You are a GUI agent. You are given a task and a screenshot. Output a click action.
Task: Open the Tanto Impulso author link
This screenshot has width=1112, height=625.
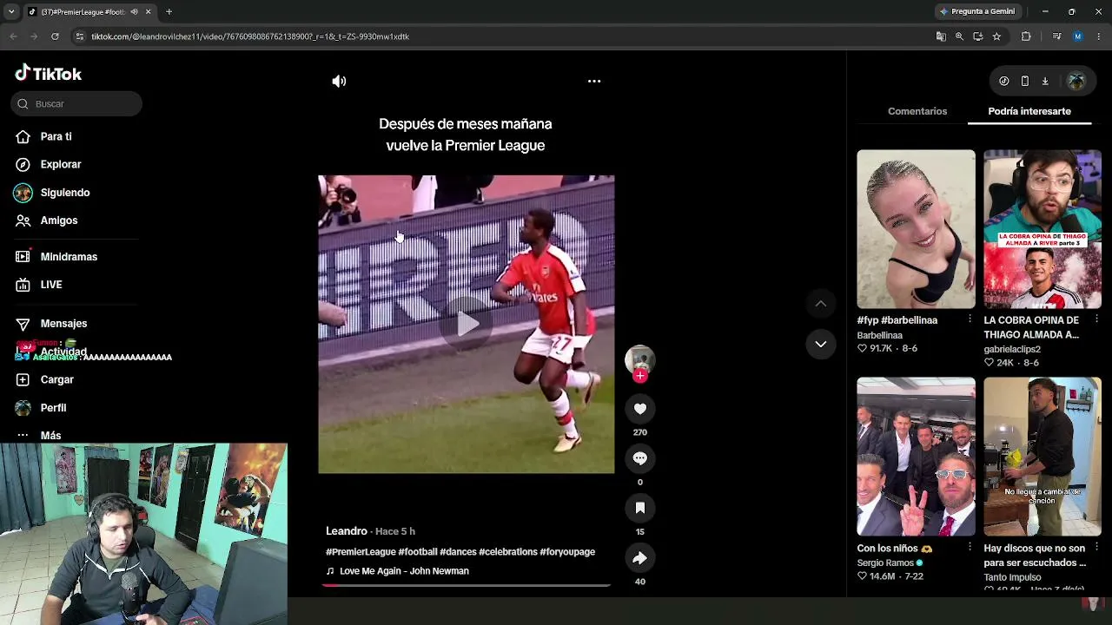(x=1012, y=577)
